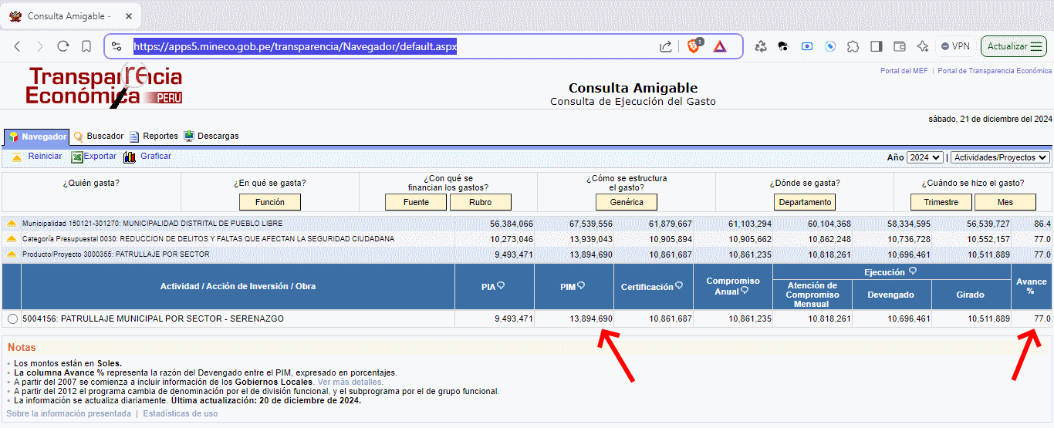
Task: Open Brave Shields lion icon
Action: tap(693, 46)
